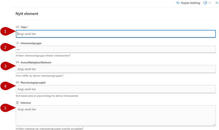Open the Interessentgruppe dropdown
219x130 pixels.
pyautogui.click(x=116, y=49)
